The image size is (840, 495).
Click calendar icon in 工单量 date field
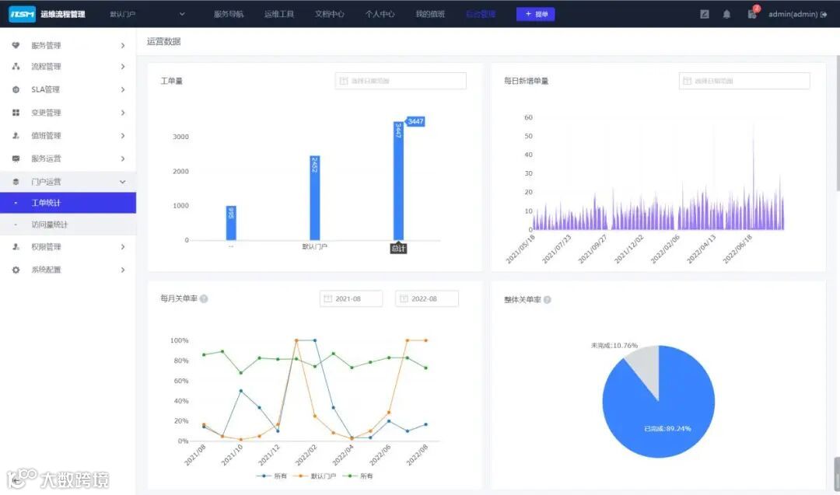click(x=344, y=81)
